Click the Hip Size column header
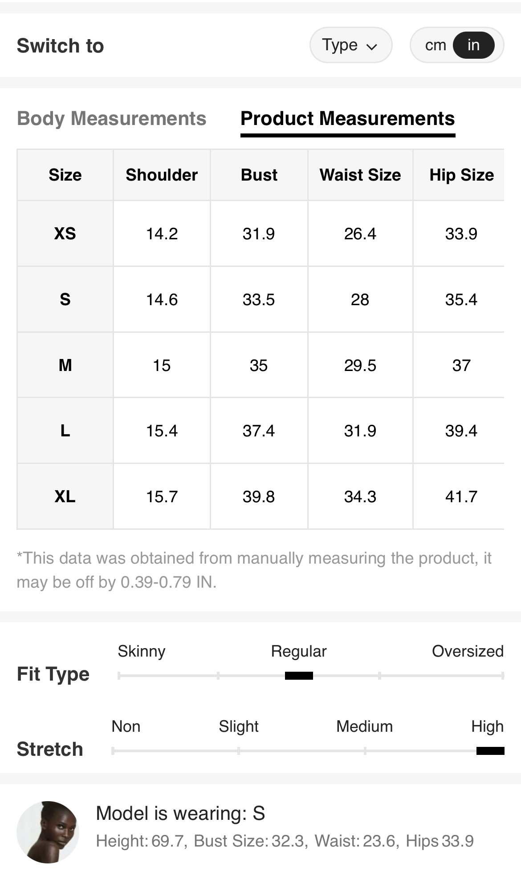The height and width of the screenshot is (879, 521). [461, 175]
